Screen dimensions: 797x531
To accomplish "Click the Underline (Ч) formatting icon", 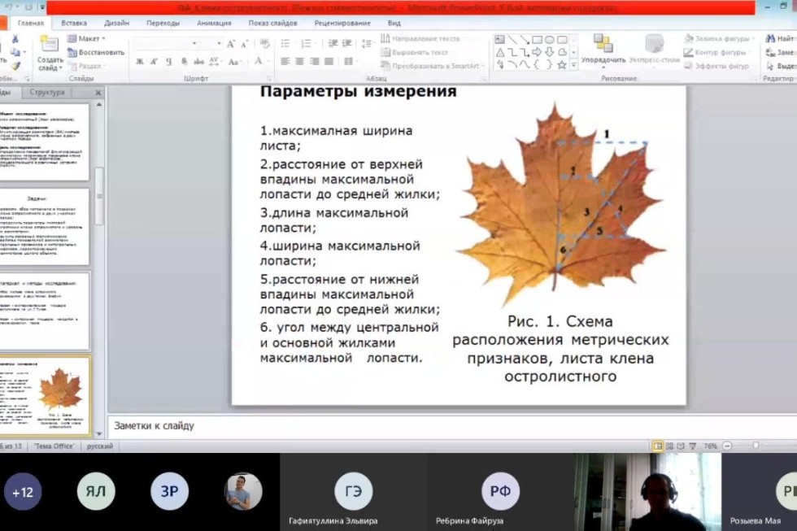I will 168,62.
